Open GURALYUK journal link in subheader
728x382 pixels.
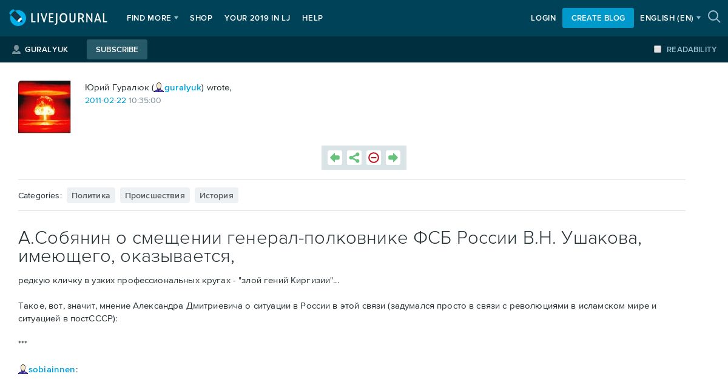click(x=46, y=50)
